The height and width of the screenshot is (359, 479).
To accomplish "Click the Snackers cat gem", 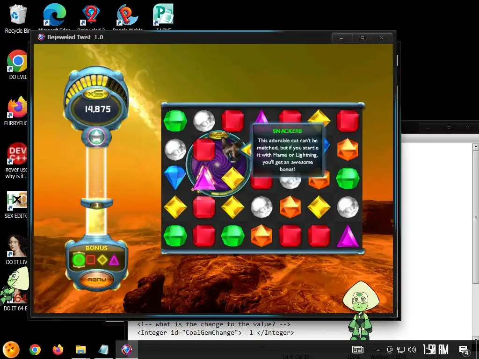I will coord(231,150).
